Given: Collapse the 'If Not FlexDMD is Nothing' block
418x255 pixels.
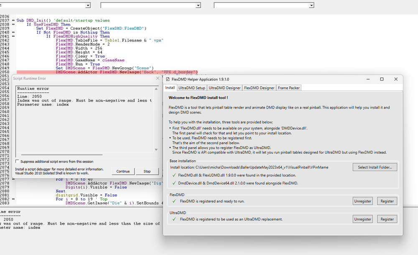Looking at the screenshot, I should (13, 32).
